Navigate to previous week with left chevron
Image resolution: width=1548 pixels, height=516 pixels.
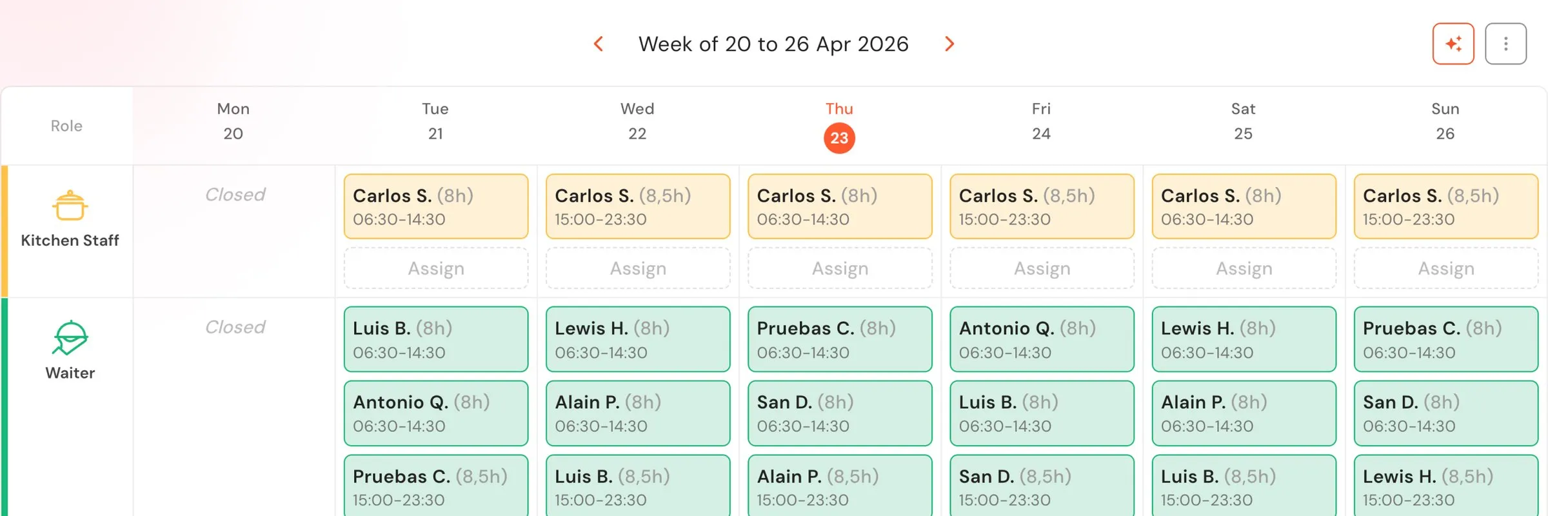click(x=599, y=43)
